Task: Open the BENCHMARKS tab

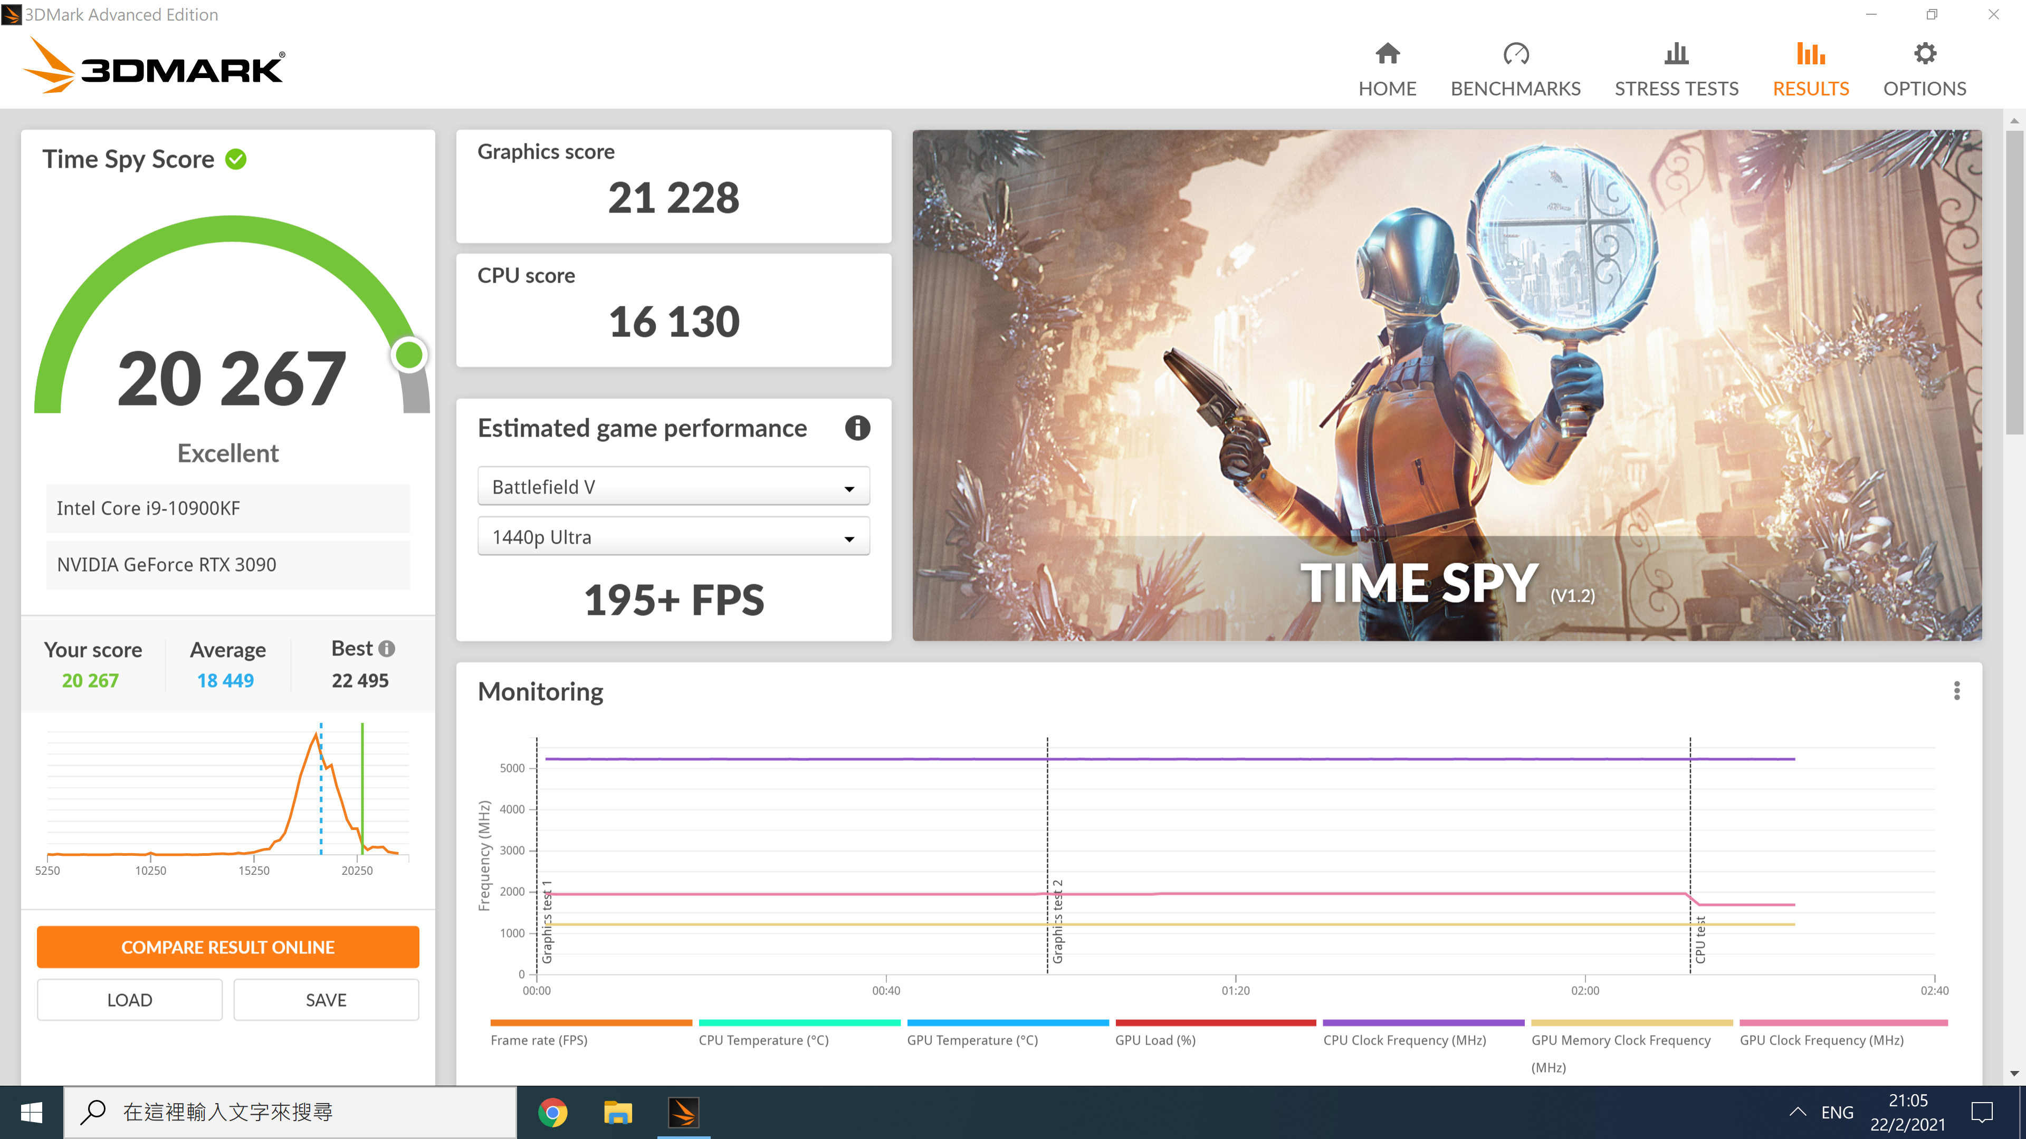Action: pos(1516,70)
